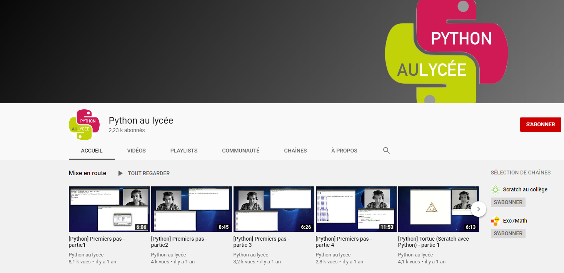Viewport: 564px width, 273px height.
Task: Subscribe with the red S'ABONNER button
Action: coord(541,124)
